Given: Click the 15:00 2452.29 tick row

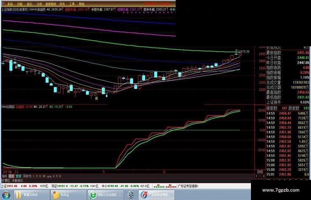Looking at the screenshot, I should pyautogui.click(x=288, y=170).
